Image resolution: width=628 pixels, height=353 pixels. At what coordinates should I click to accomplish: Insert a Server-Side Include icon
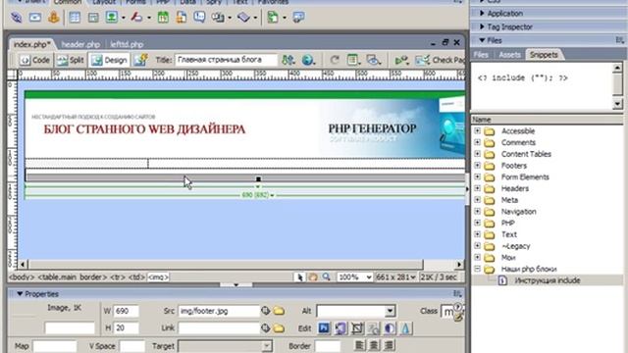pos(181,18)
